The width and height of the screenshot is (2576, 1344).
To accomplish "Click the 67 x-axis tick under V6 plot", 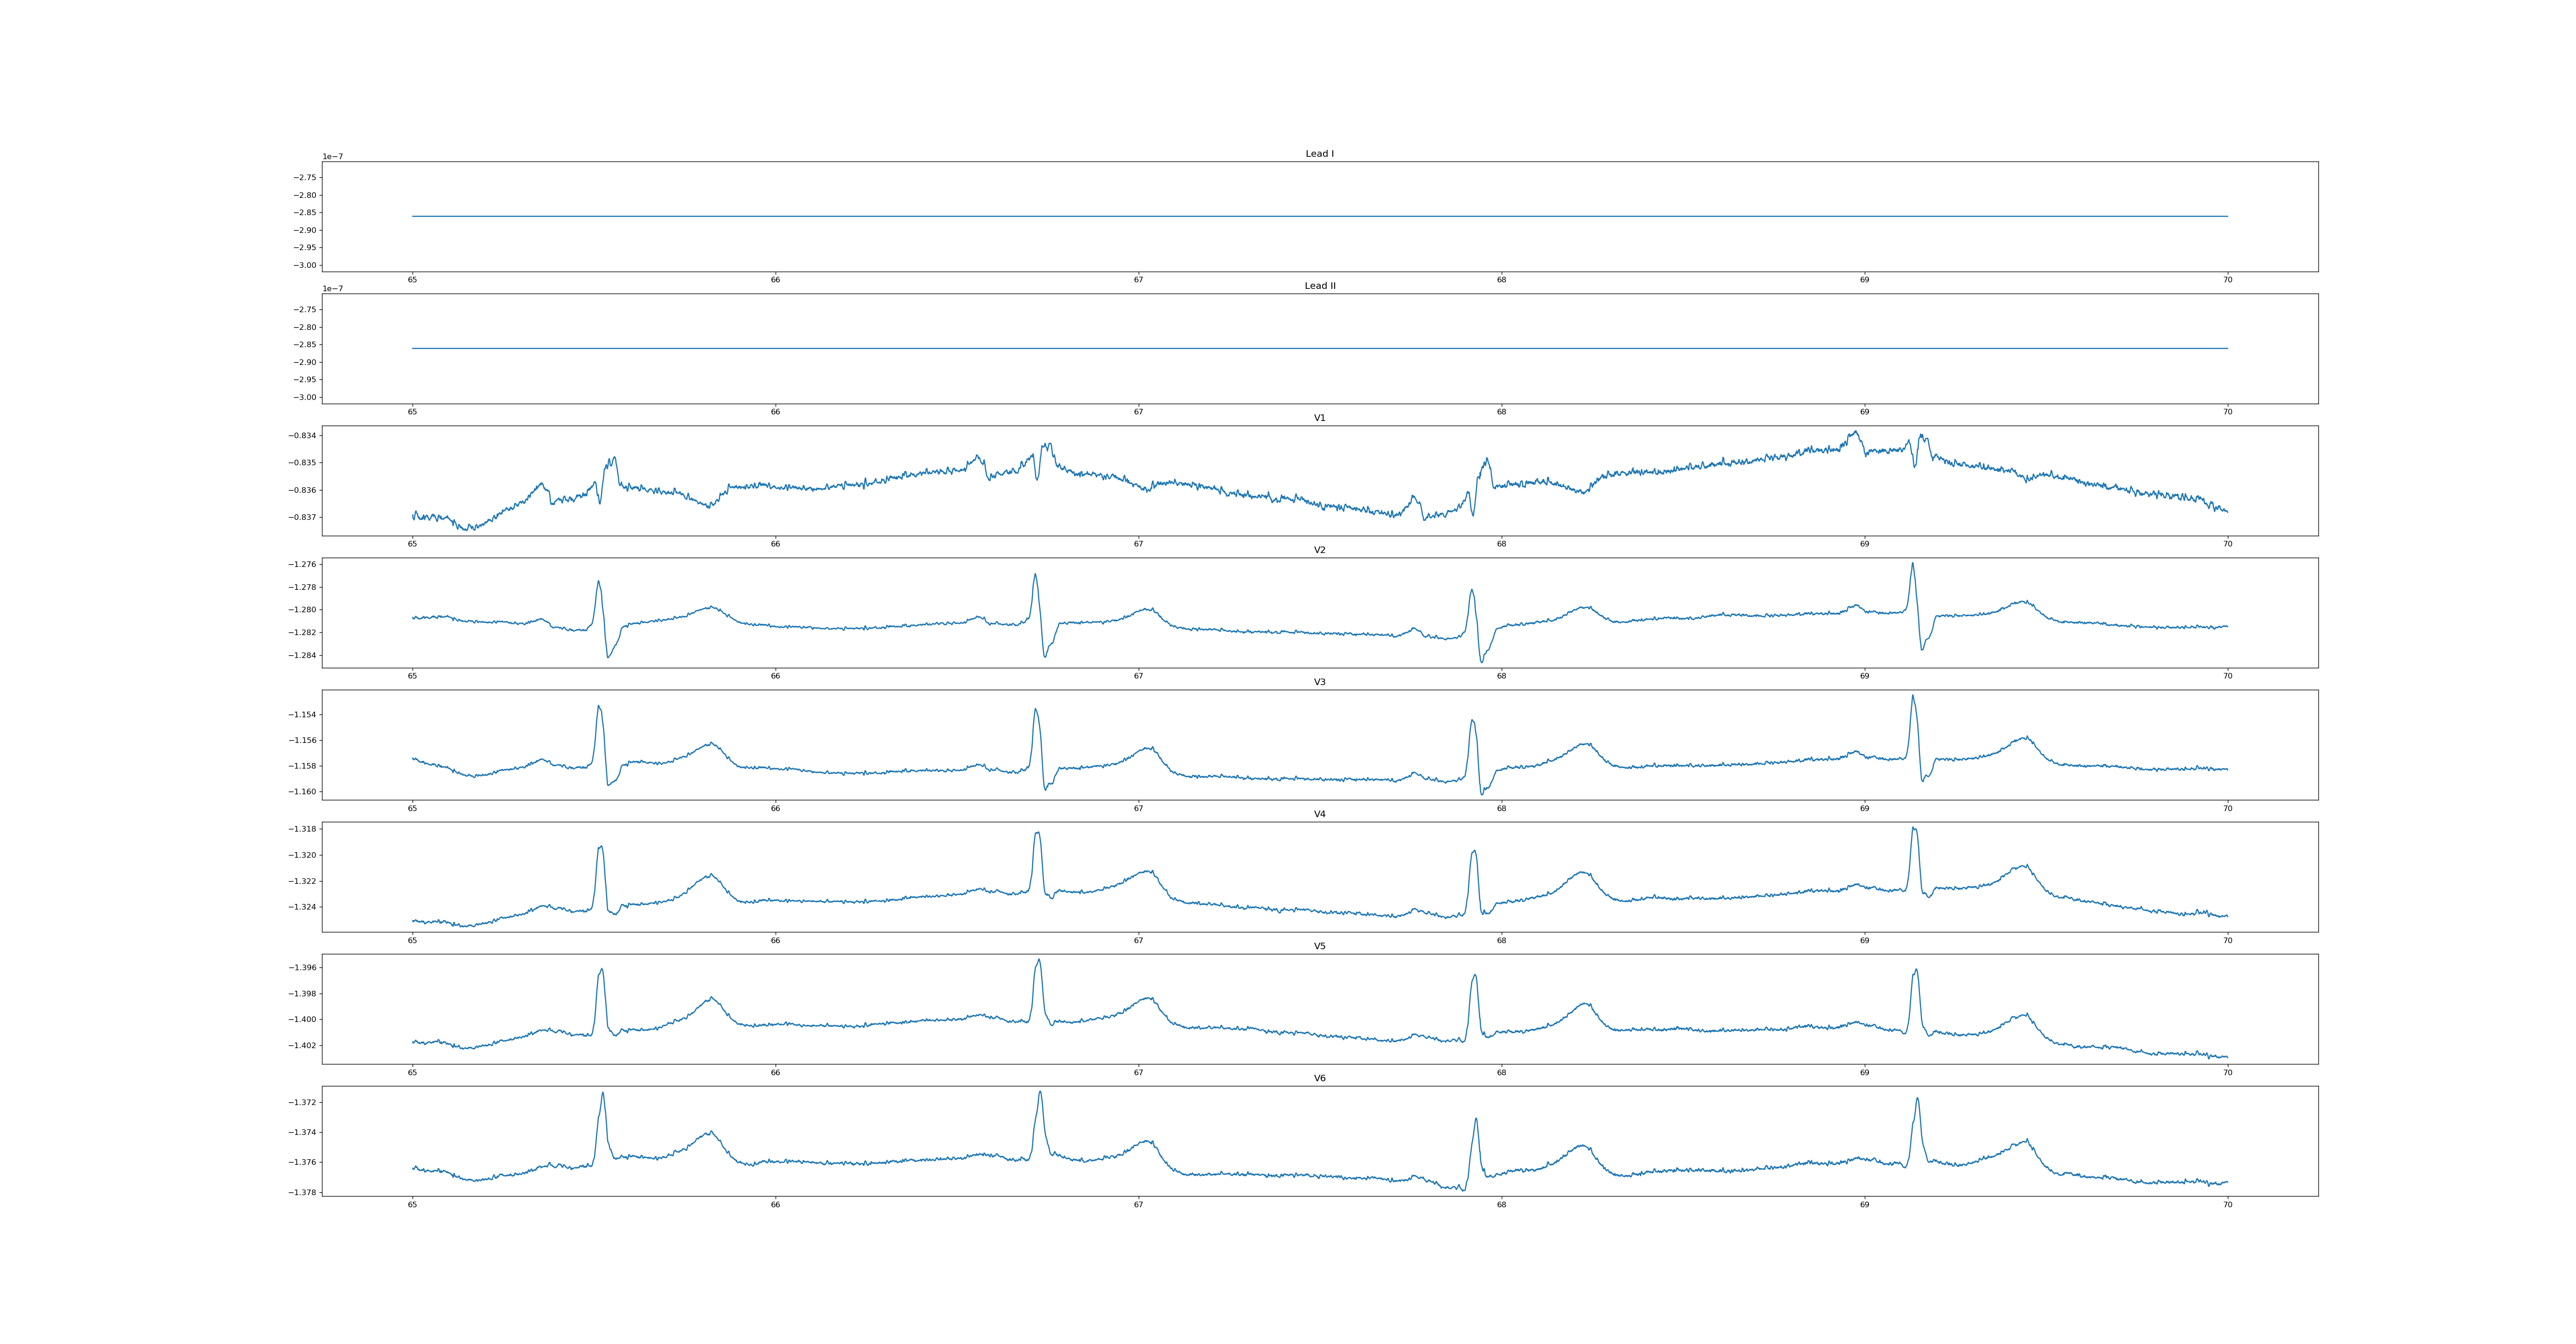I will click(x=1138, y=1205).
